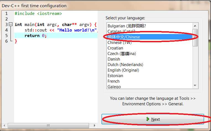211x131 pixels.
Task: Pick Croatian from the language list
Action: tap(150, 48)
